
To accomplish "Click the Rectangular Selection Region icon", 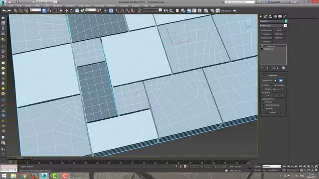I will click(x=55, y=10).
